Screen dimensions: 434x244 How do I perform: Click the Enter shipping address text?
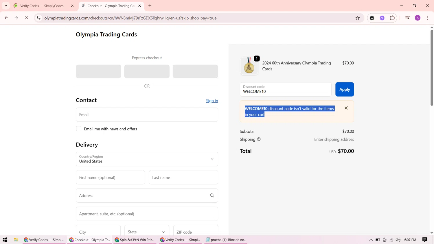coord(334,139)
